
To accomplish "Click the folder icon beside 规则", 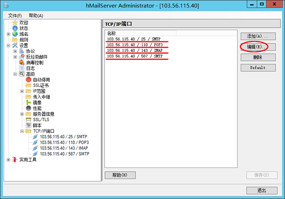I will click(15, 40).
